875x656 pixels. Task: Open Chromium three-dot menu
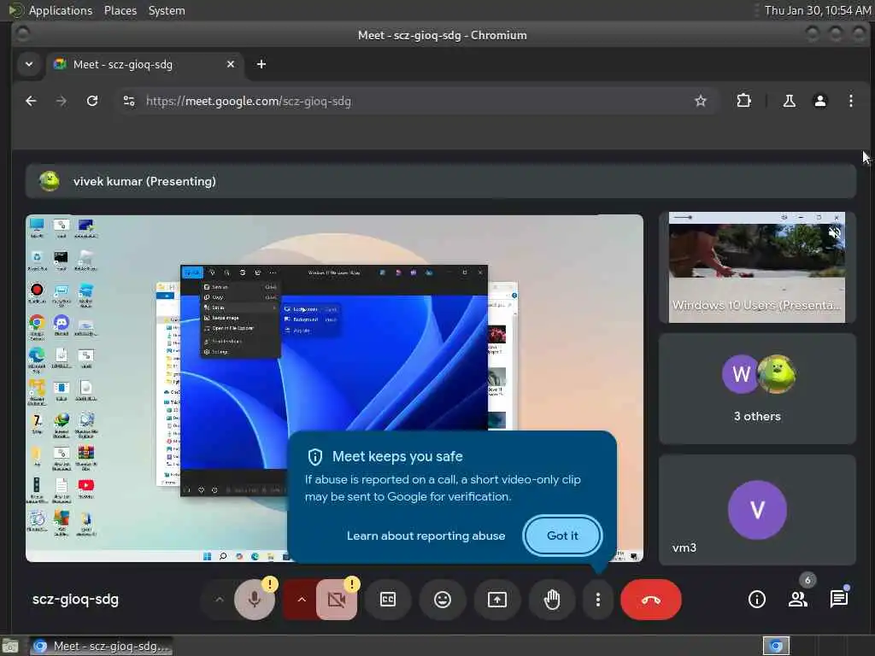[850, 101]
